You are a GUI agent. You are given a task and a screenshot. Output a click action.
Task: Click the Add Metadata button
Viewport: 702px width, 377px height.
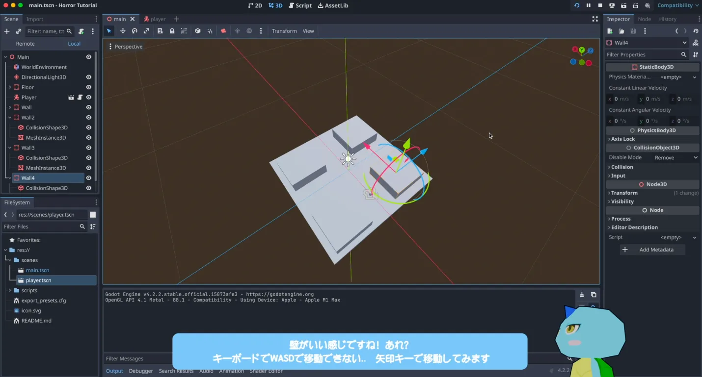pyautogui.click(x=652, y=250)
